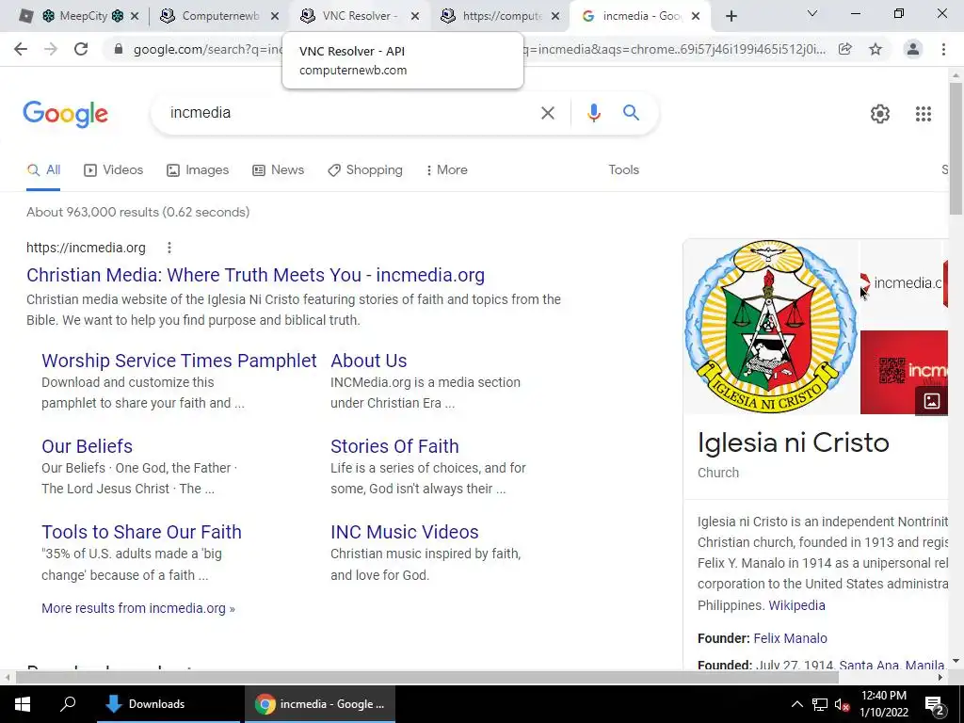Open the About Us sitelink
Image resolution: width=964 pixels, height=723 pixels.
pos(369,361)
